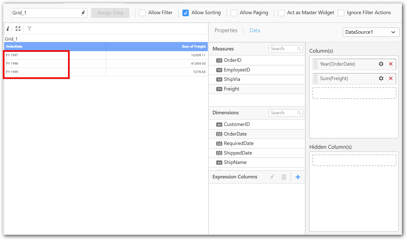Viewport: 407px width, 240px height.
Task: Tick the Act as Master Widget checkbox
Action: (x=281, y=13)
